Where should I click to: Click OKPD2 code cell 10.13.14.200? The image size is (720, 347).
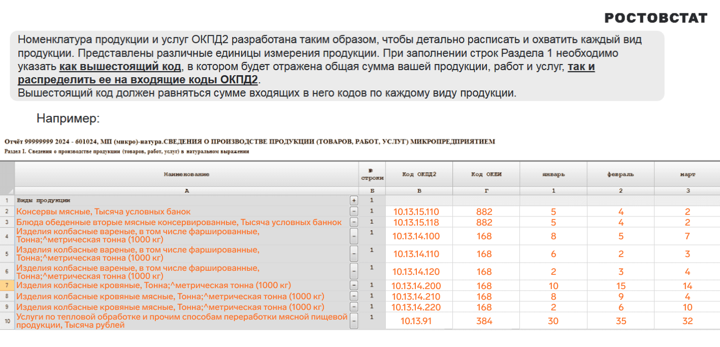pos(419,286)
